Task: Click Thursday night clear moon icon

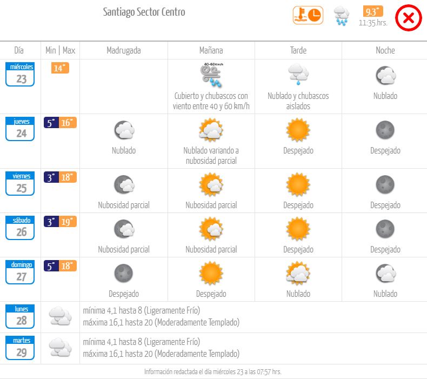Action: pos(385,130)
